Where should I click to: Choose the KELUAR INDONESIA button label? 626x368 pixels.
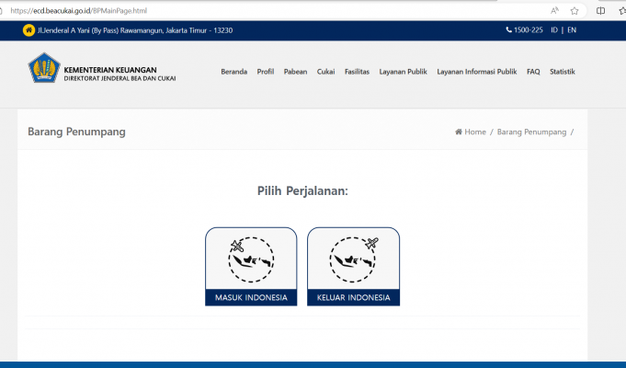pos(353,298)
